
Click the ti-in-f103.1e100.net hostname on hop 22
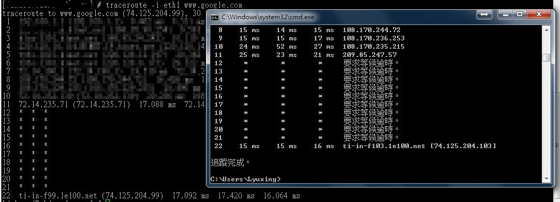(384, 146)
